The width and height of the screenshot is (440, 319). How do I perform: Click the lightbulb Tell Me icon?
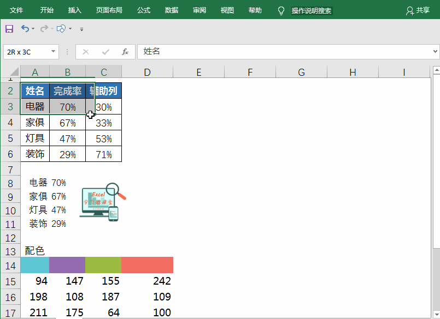pos(281,11)
